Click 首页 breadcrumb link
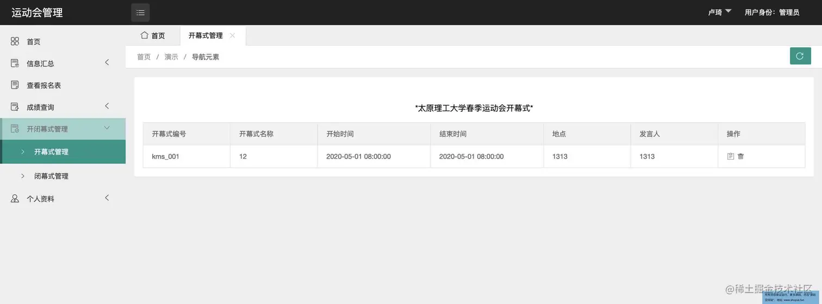This screenshot has height=304, width=822. click(x=144, y=56)
